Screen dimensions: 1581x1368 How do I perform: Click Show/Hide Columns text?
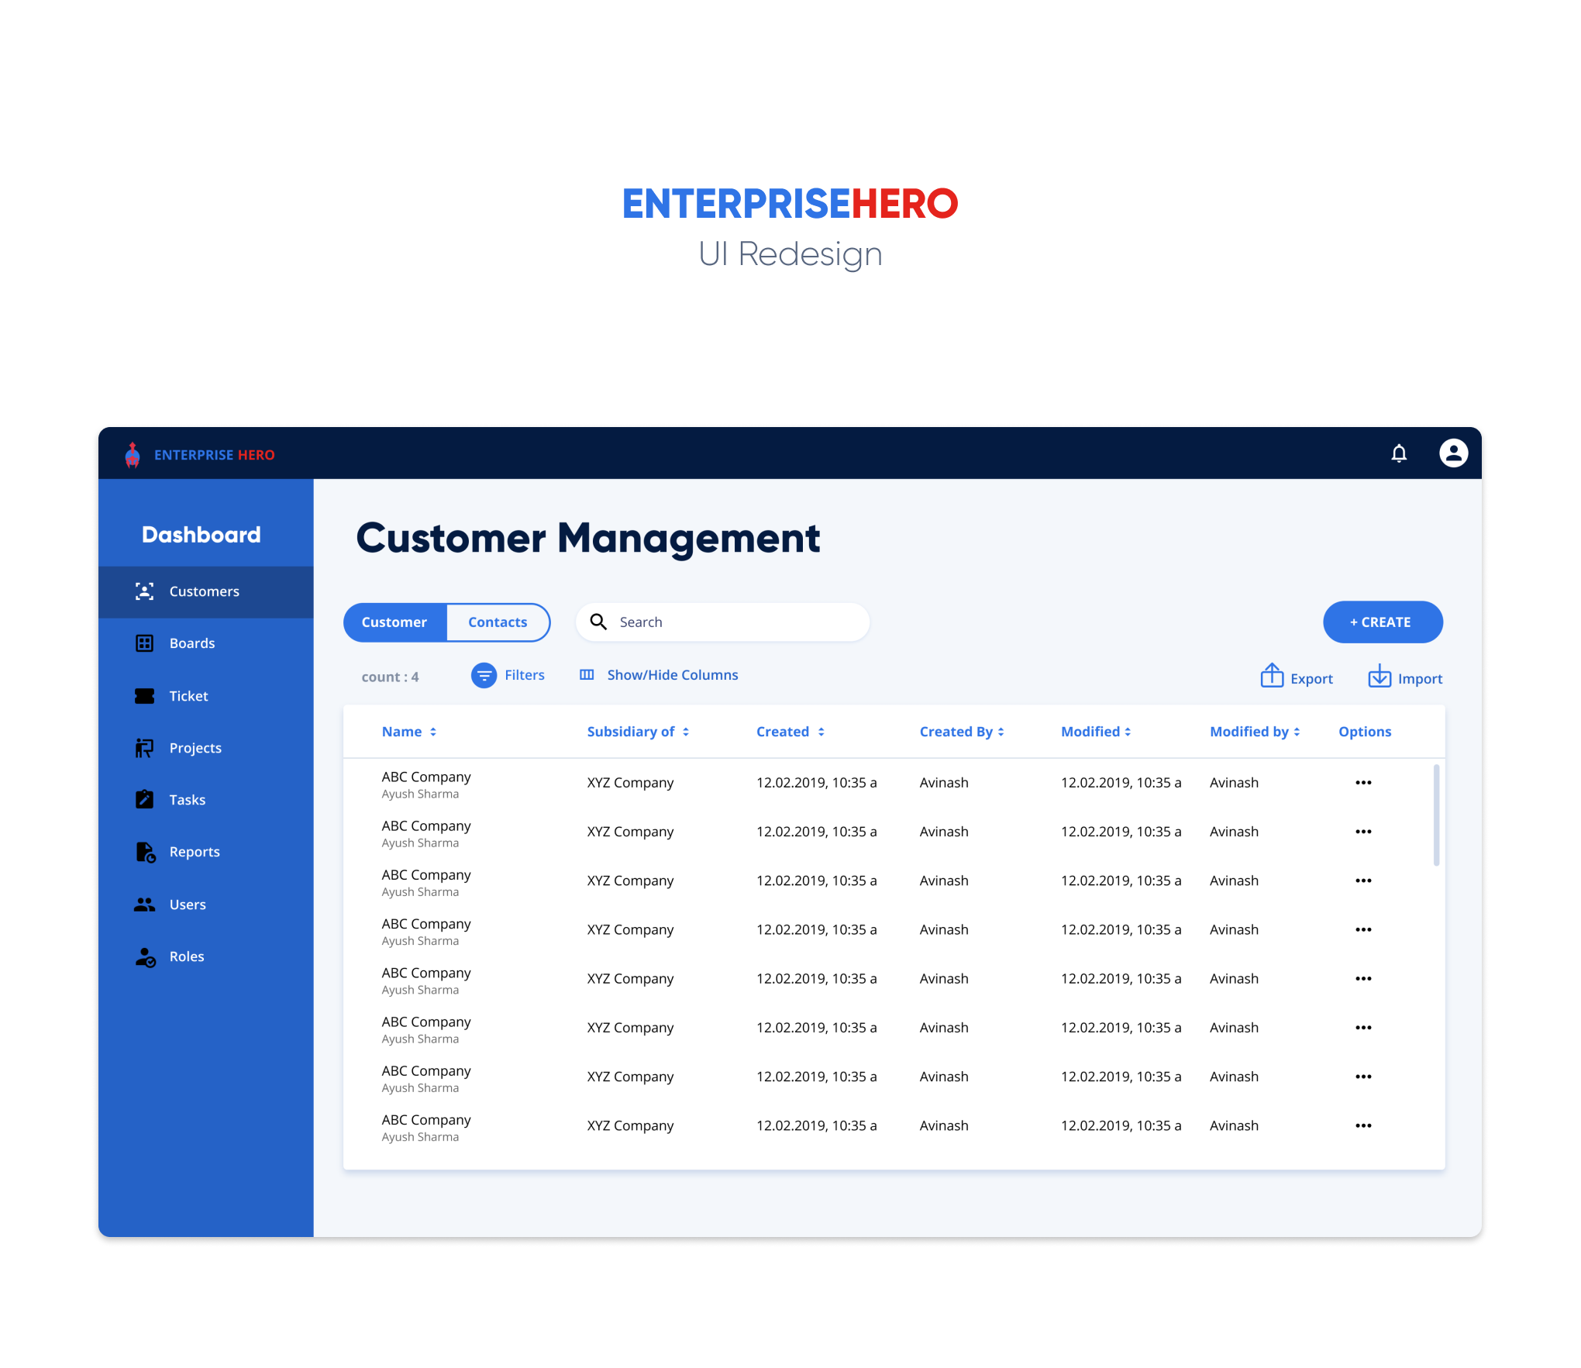(x=673, y=675)
